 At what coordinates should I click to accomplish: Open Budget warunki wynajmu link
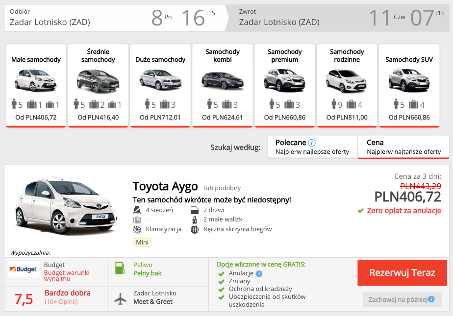[67, 276]
